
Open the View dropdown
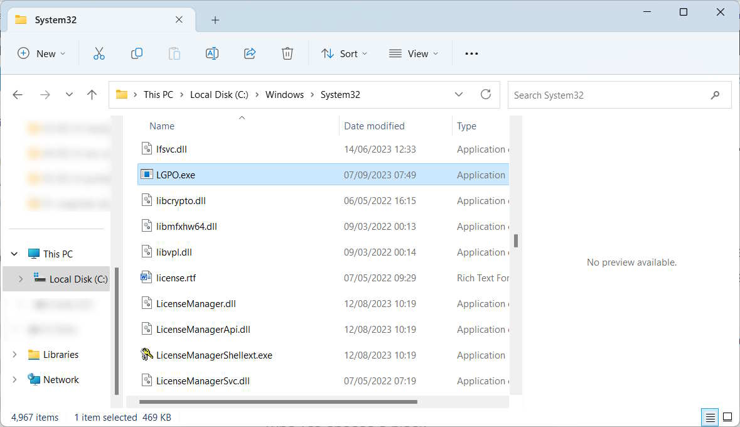(x=413, y=53)
